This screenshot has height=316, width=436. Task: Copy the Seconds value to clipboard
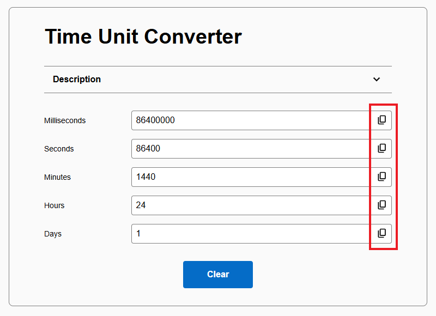(381, 149)
